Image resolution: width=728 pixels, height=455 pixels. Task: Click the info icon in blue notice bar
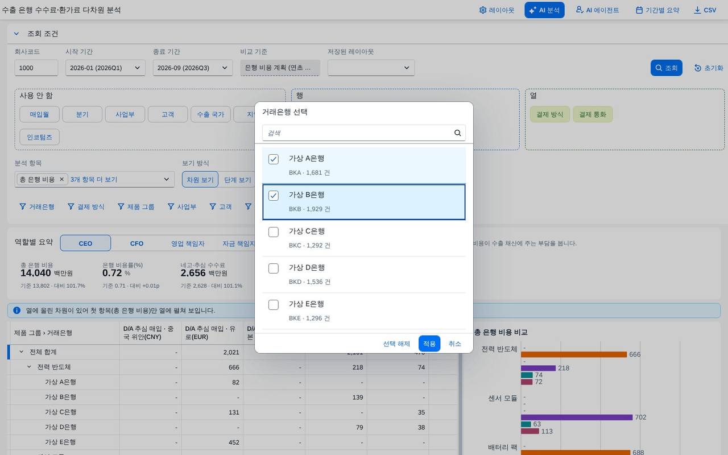point(17,311)
